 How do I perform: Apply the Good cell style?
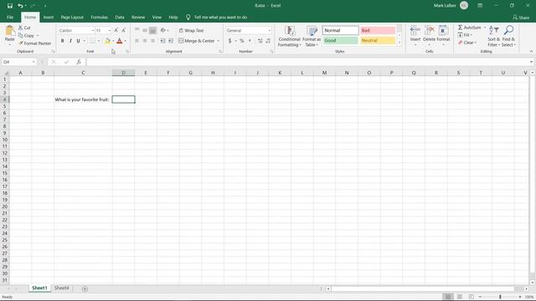pyautogui.click(x=341, y=41)
